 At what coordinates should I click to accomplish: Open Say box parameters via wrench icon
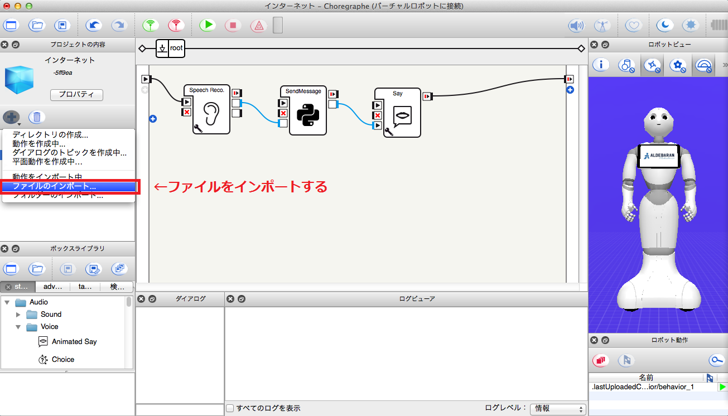point(389,132)
